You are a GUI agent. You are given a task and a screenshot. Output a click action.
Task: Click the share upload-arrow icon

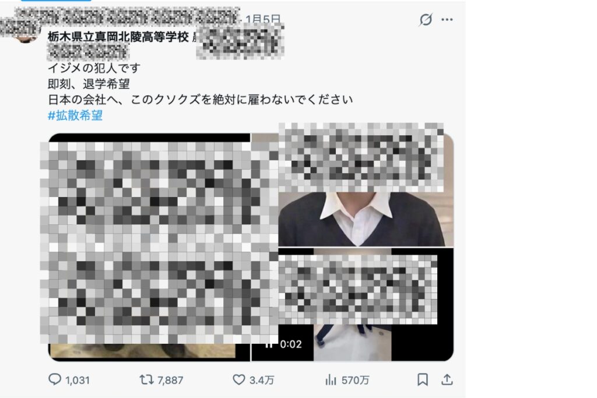447,379
